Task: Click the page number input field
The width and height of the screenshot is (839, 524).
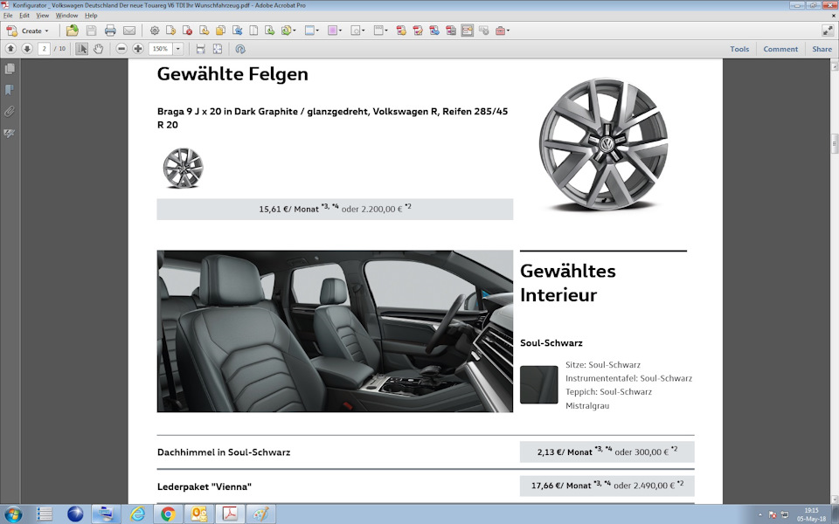Action: 44,49
